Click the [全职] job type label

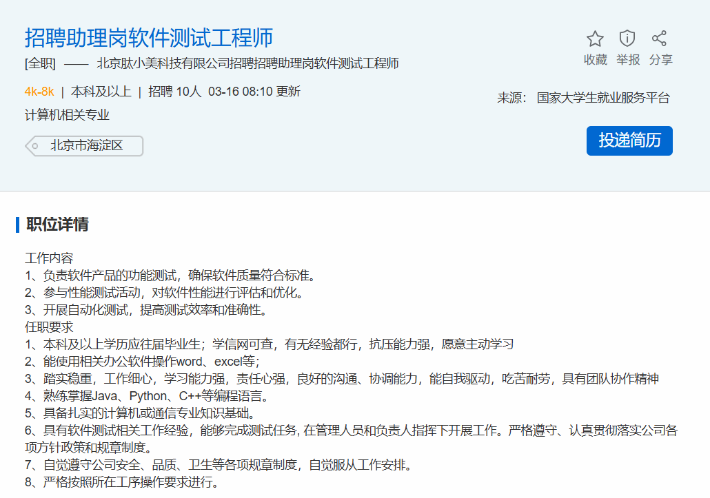click(40, 64)
